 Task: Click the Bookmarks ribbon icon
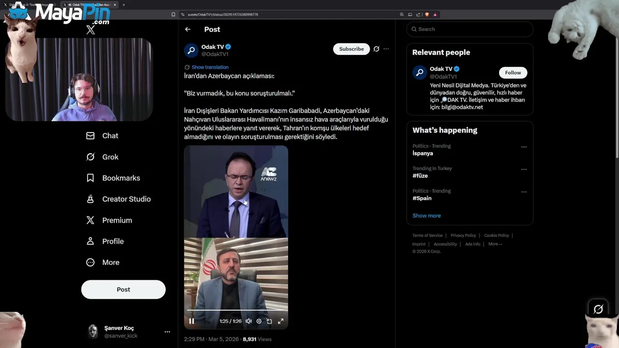point(90,178)
